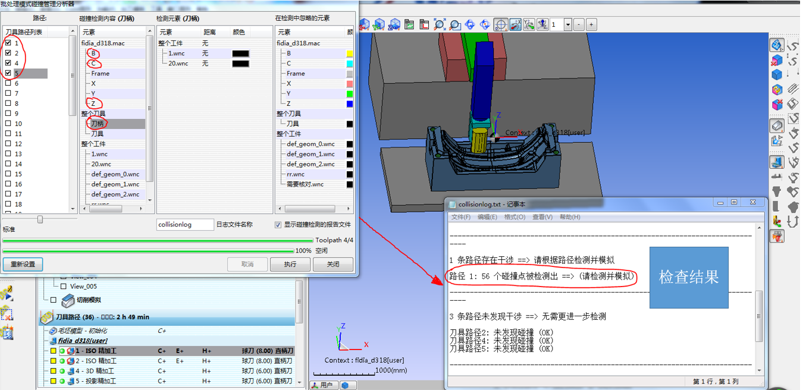Screen dimensions: 806x390
Task: Click the crosshair target icon in view toolbar
Action: click(500, 24)
